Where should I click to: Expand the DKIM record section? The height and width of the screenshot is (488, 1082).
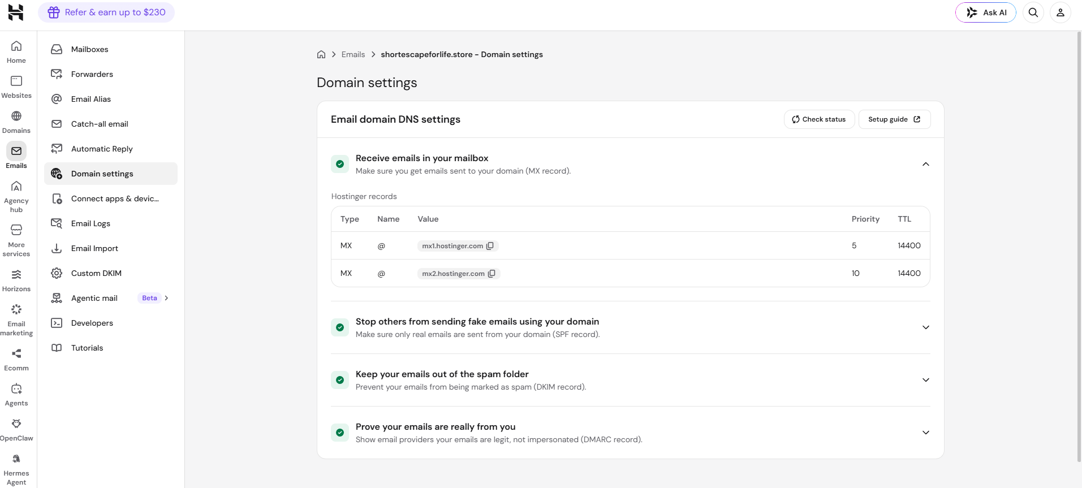point(926,380)
